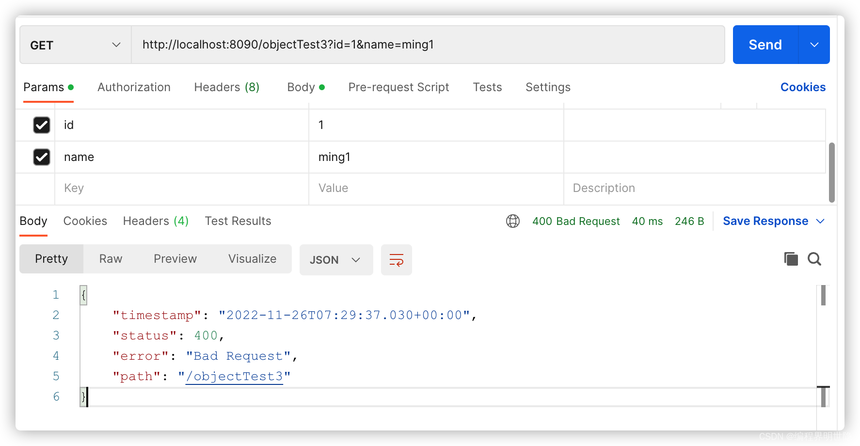Open the GET method dropdown
The width and height of the screenshot is (860, 446).
point(75,45)
